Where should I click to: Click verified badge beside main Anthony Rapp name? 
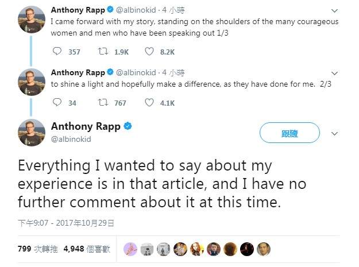tap(128, 126)
